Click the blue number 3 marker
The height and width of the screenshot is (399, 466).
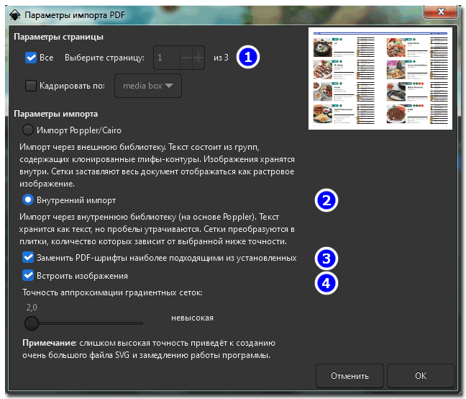[x=327, y=258]
